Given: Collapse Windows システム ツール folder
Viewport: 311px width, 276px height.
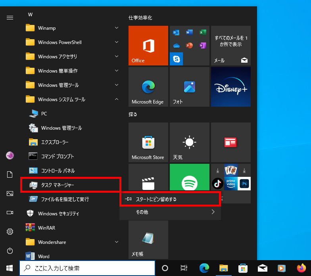Looking at the screenshot, I should (71, 99).
